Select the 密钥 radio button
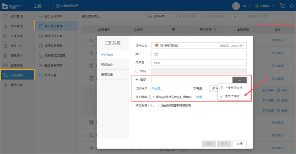This screenshot has height=154, width=296. [x=137, y=80]
